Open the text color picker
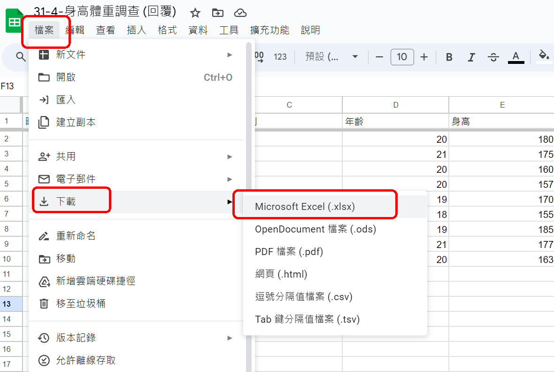Screen dimensions: 554x372 (x=516, y=57)
